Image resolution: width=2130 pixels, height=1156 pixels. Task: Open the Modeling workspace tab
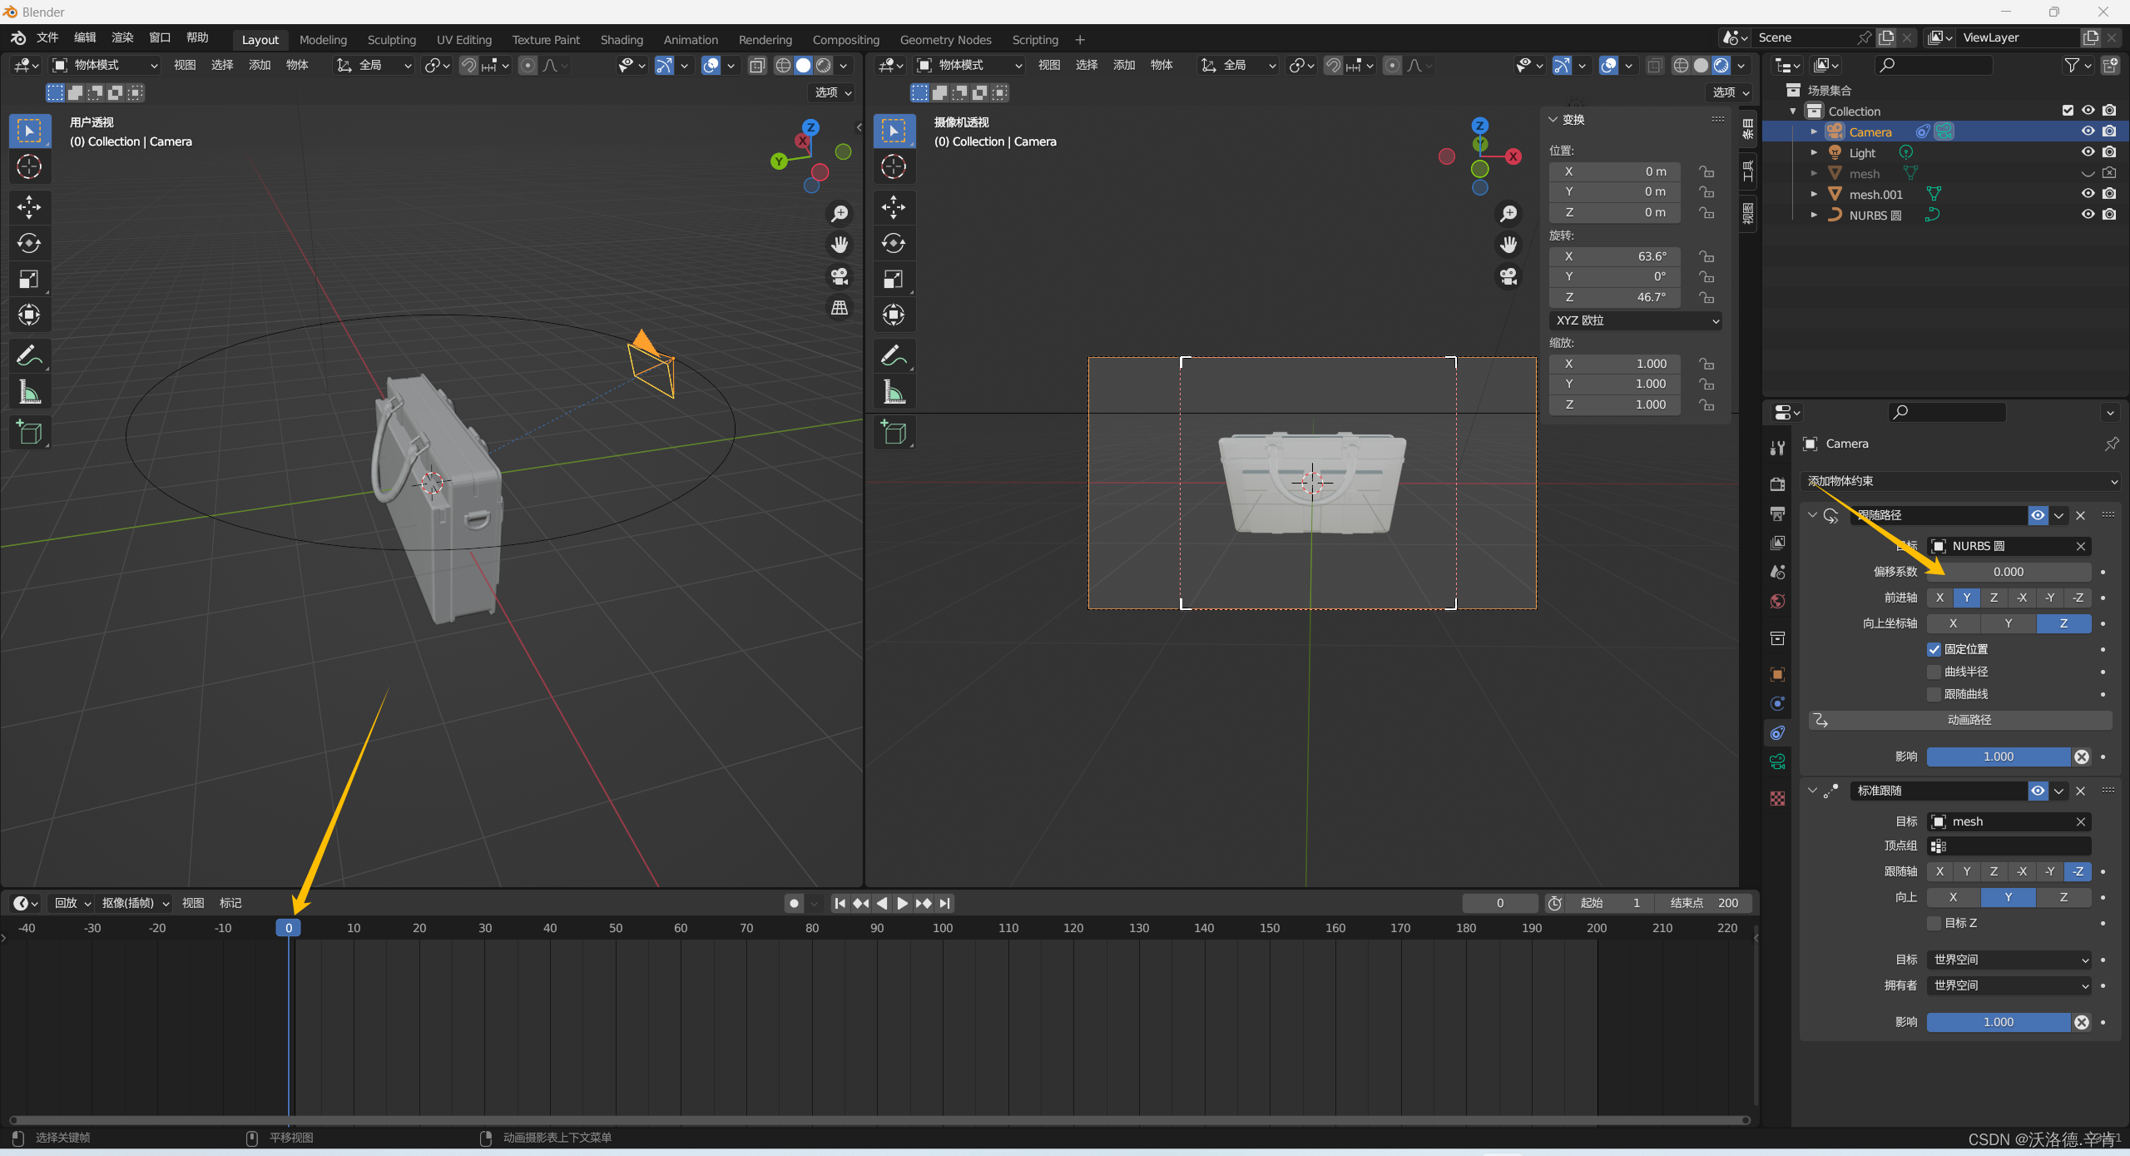[320, 38]
